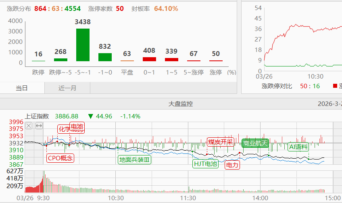Click the close X icon on index chart

[29, 126]
